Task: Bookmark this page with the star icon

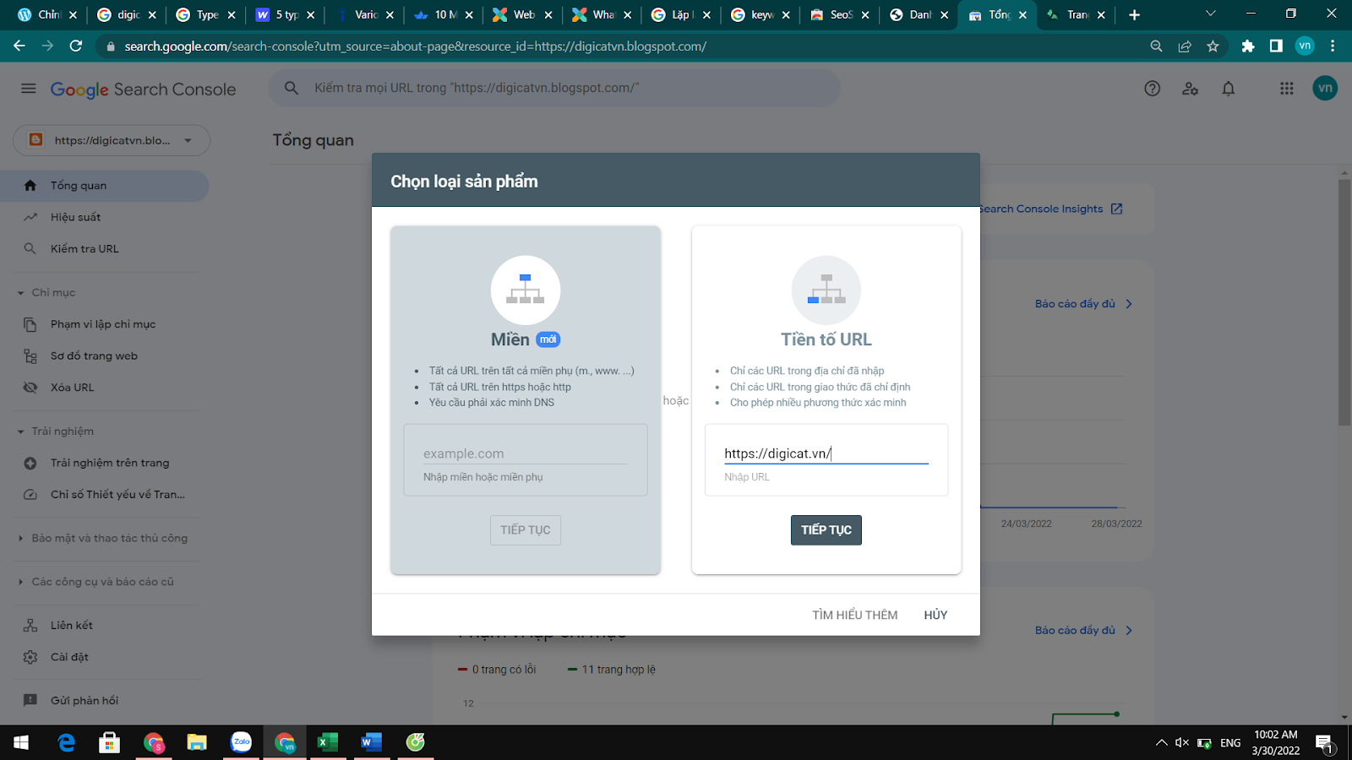Action: point(1213,46)
